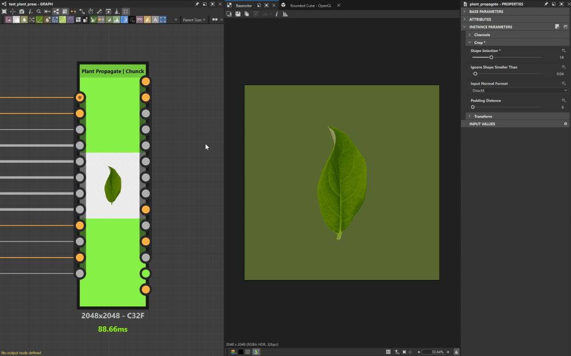571x356 pixels.
Task: Pin the Properties panel
Action: tap(546, 4)
